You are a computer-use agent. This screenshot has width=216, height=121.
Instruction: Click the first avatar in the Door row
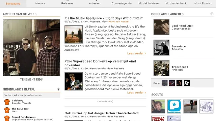click(x=164, y=83)
